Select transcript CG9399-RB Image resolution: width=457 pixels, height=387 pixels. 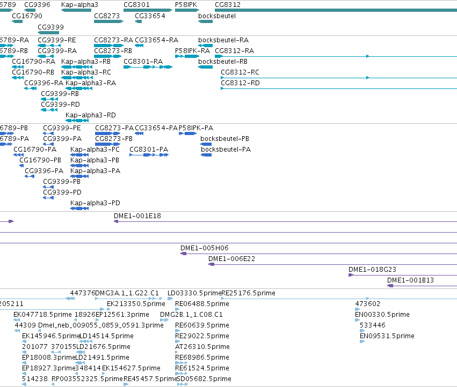pyautogui.click(x=60, y=94)
